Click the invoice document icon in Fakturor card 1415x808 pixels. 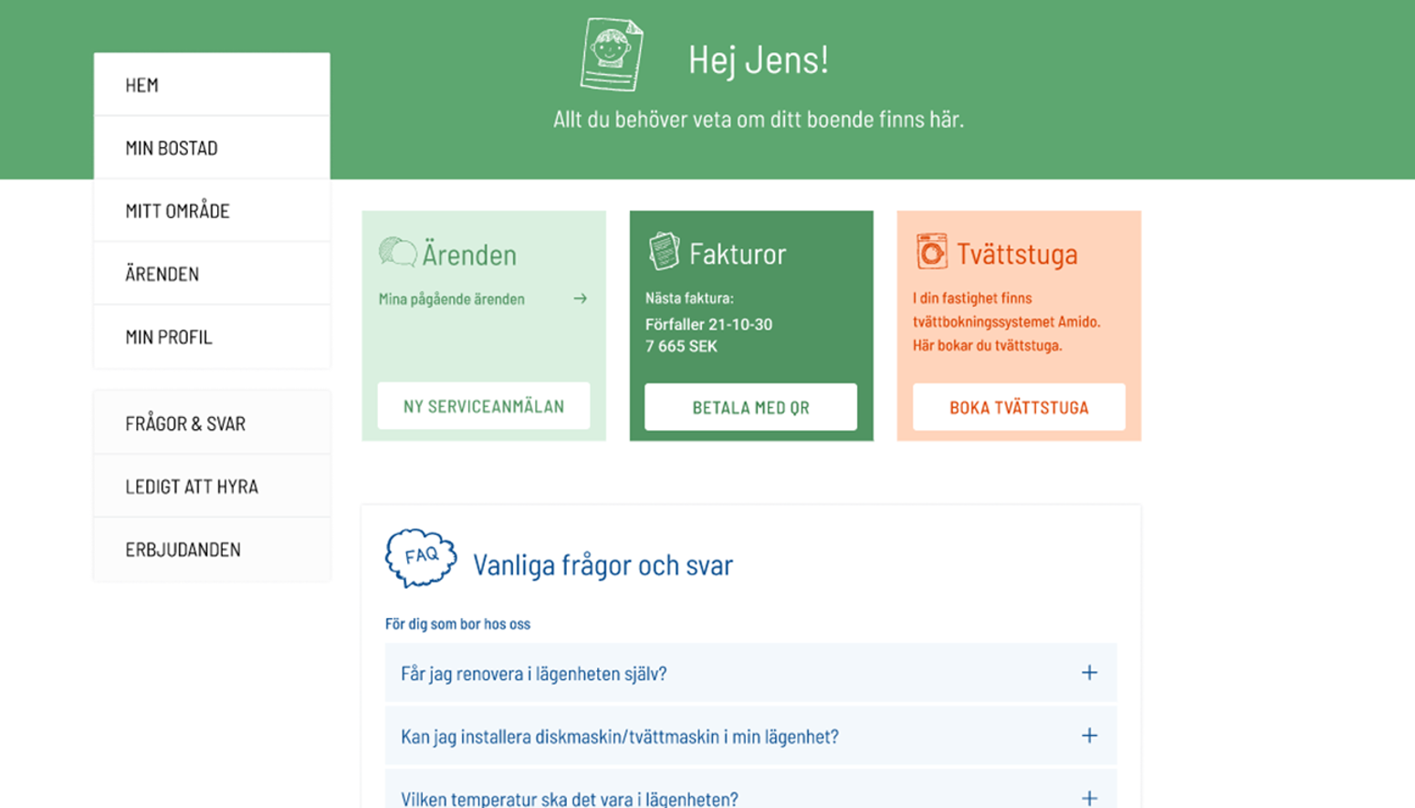664,251
